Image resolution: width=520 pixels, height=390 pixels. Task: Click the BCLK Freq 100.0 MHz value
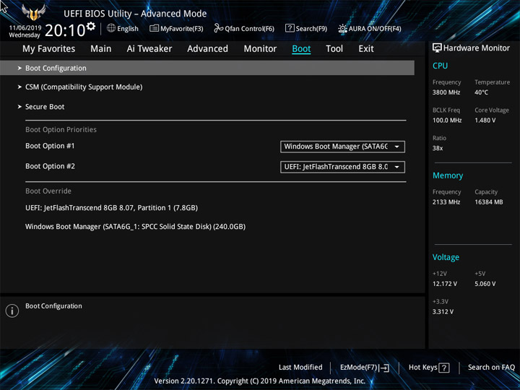tap(447, 121)
